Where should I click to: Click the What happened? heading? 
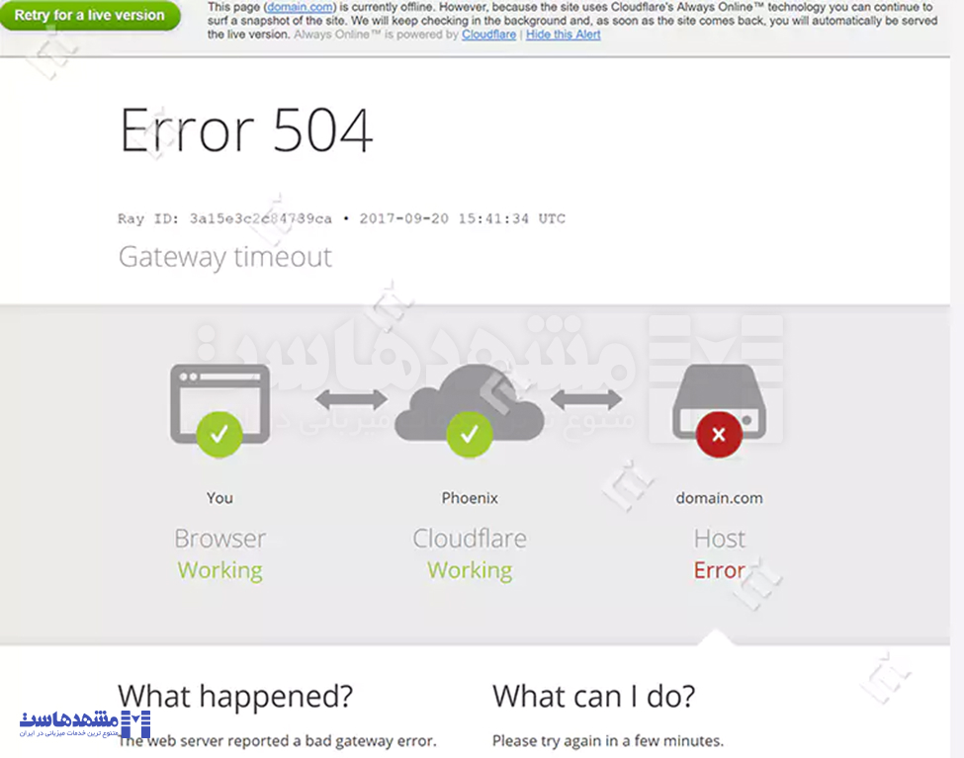click(x=235, y=697)
